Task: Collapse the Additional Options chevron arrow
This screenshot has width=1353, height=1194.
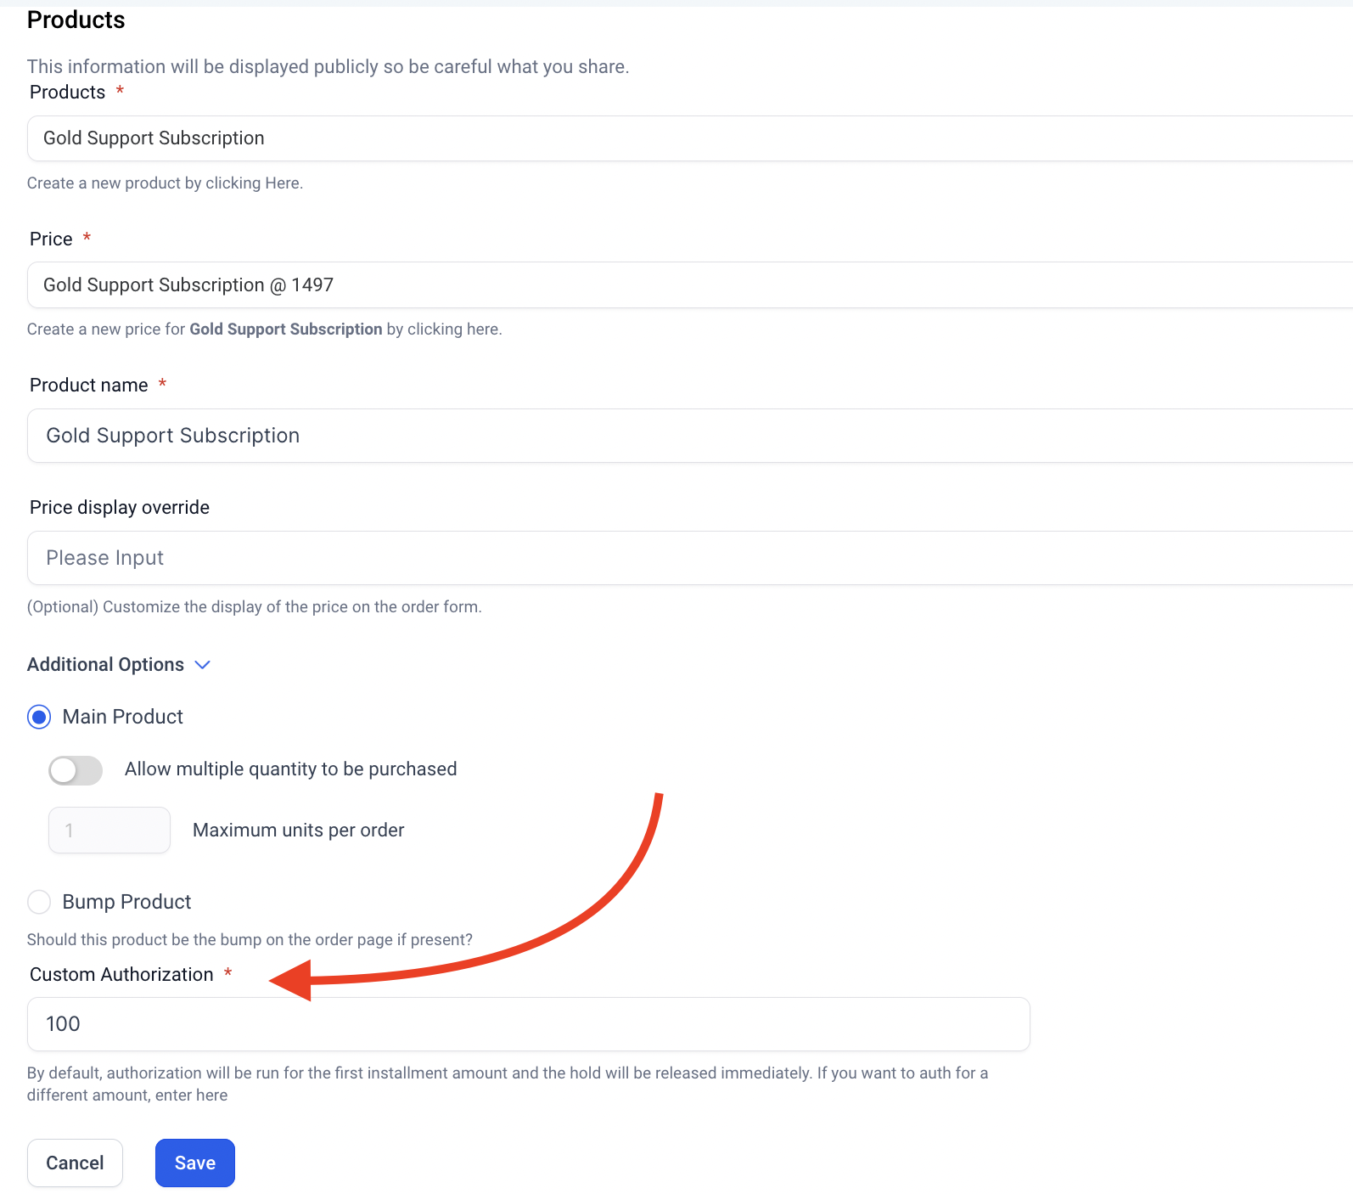Action: [203, 665]
